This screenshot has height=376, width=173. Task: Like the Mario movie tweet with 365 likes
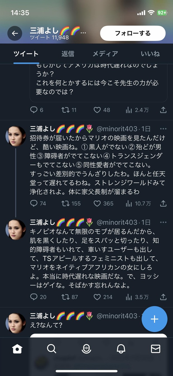(x=97, y=204)
